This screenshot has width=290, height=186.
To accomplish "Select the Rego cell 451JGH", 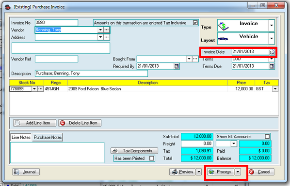I will tap(55, 89).
